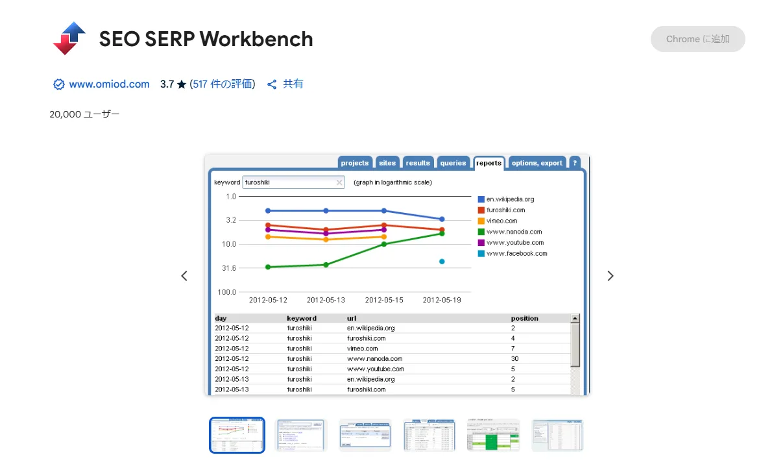Open the ? help tab

[x=575, y=163]
